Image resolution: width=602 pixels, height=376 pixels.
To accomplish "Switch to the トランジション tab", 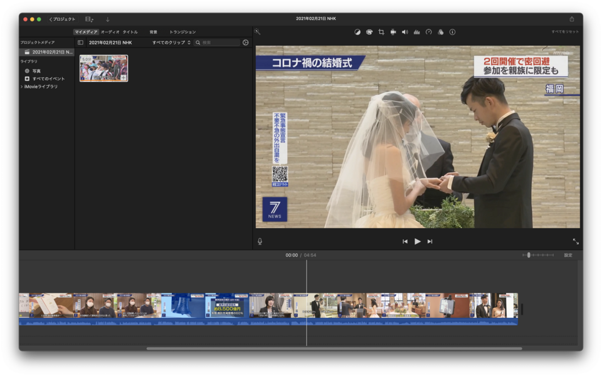I will [182, 32].
